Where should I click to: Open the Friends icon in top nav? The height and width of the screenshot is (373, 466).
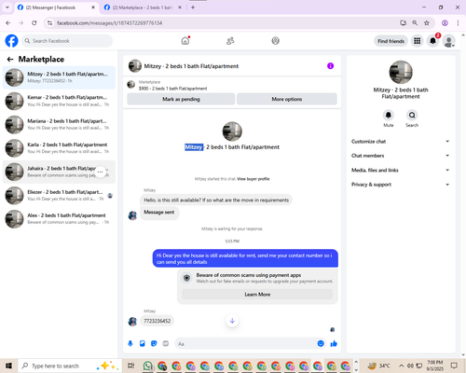point(230,41)
